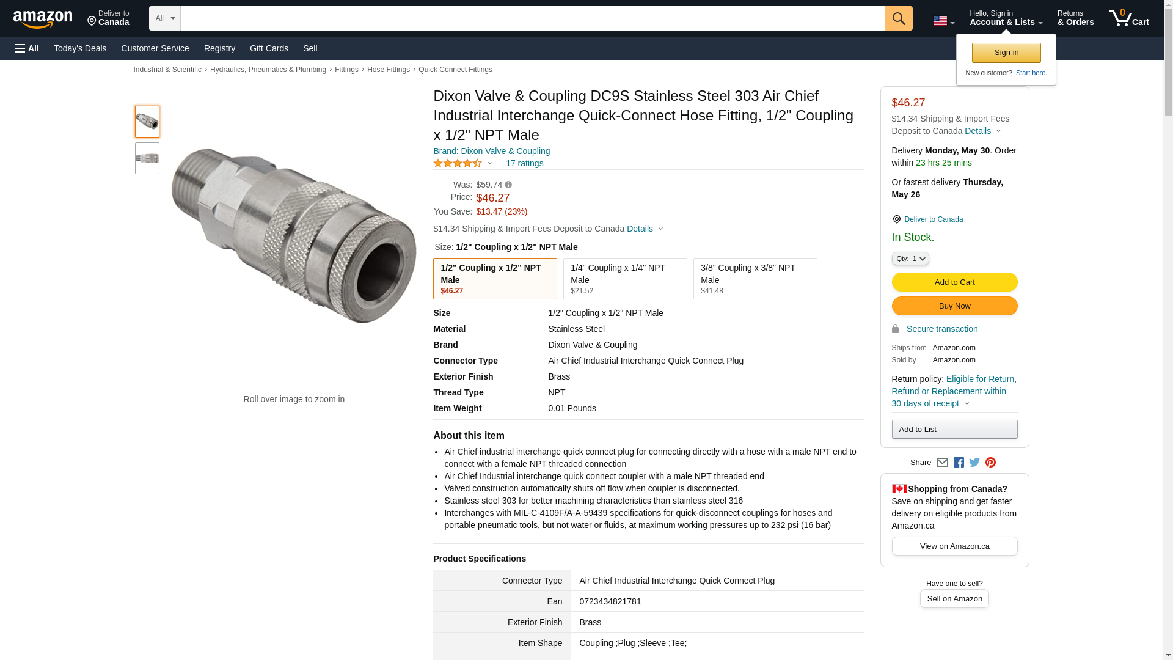Viewport: 1173px width, 660px height.
Task: Select 3/8" Coupling x 3/8" NPT Male size
Action: 755,279
